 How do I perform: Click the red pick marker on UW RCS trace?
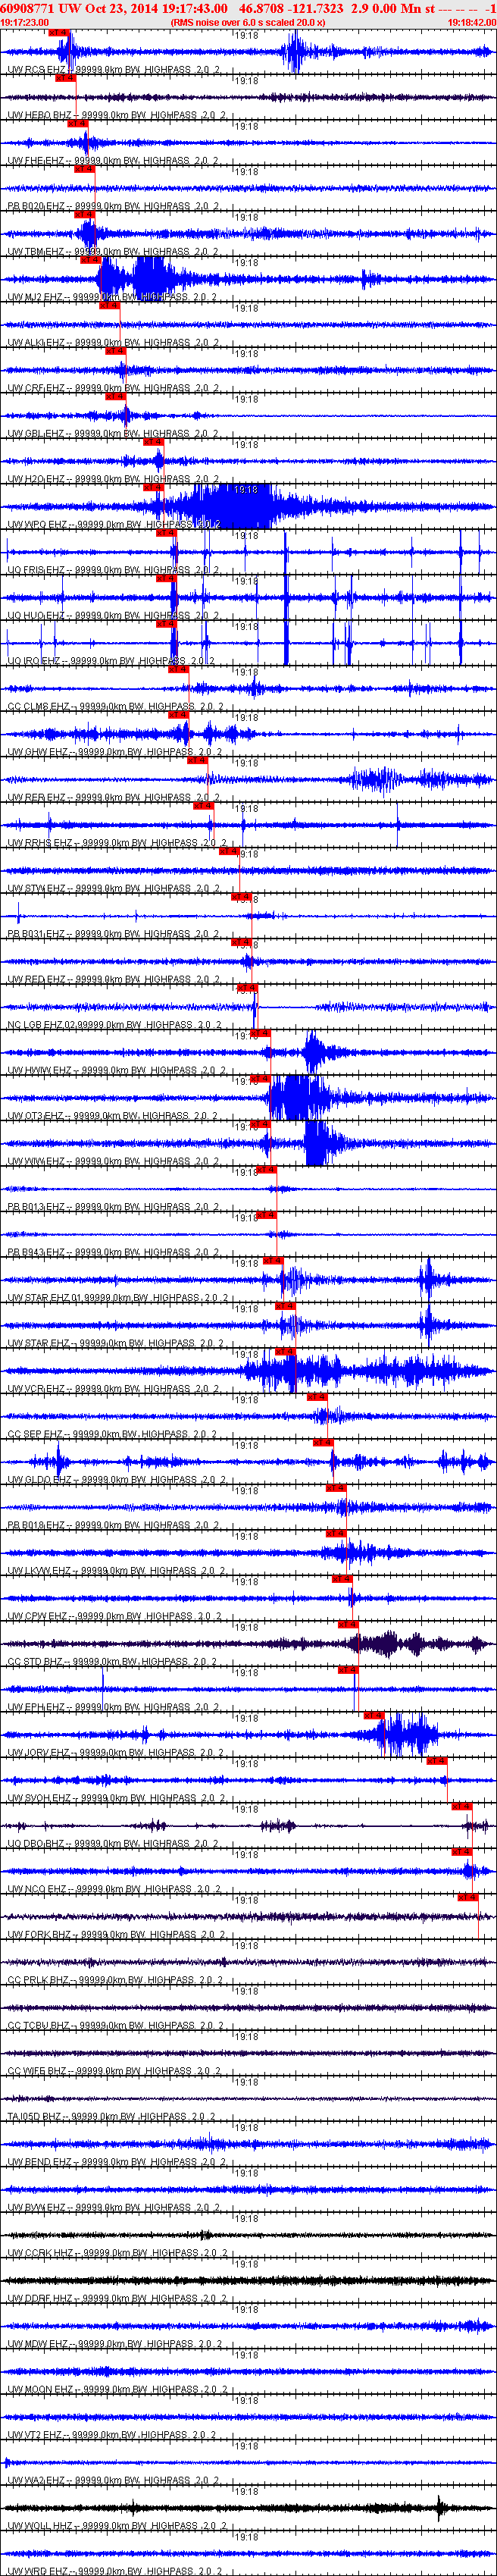(x=59, y=33)
